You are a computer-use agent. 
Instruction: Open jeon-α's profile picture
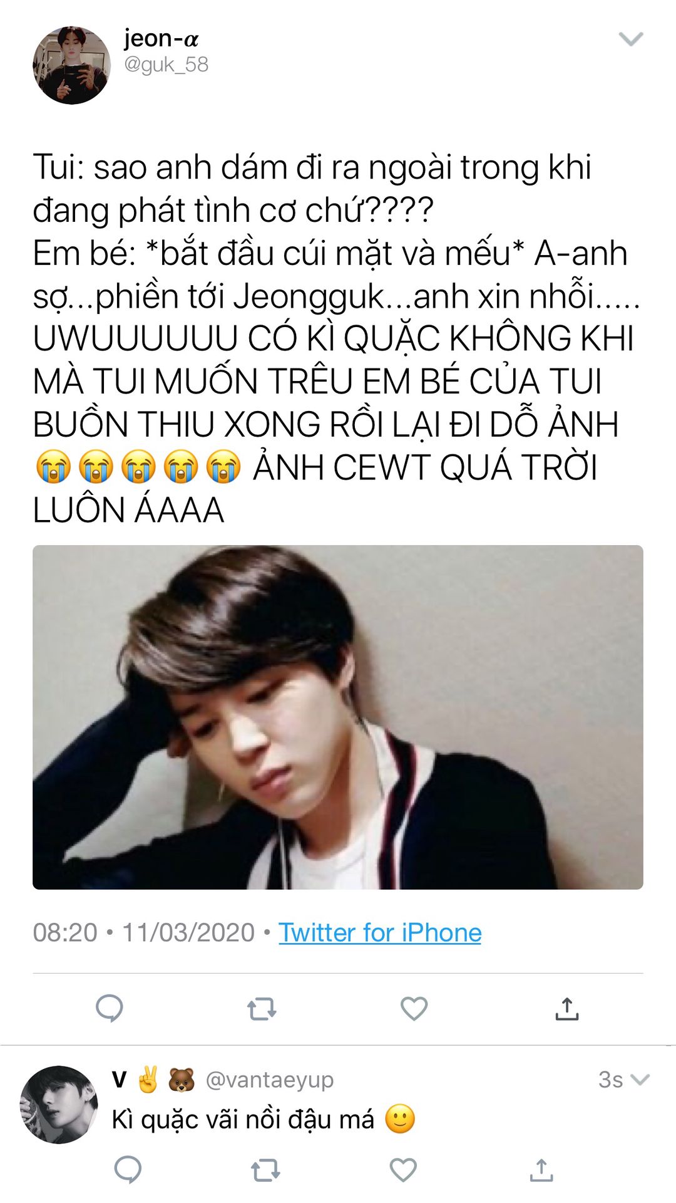pyautogui.click(x=71, y=65)
